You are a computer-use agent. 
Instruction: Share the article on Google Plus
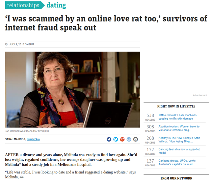[122, 139]
